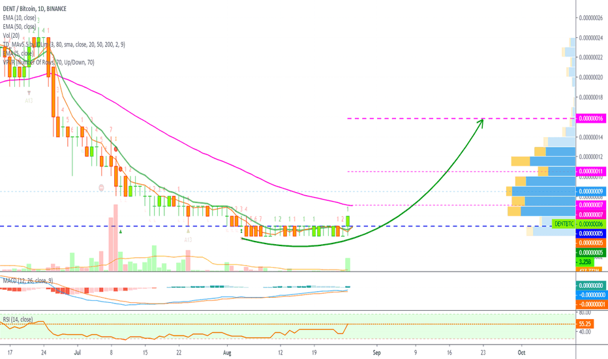
Task: Click the Aug date on time axis
Action: tap(227, 352)
